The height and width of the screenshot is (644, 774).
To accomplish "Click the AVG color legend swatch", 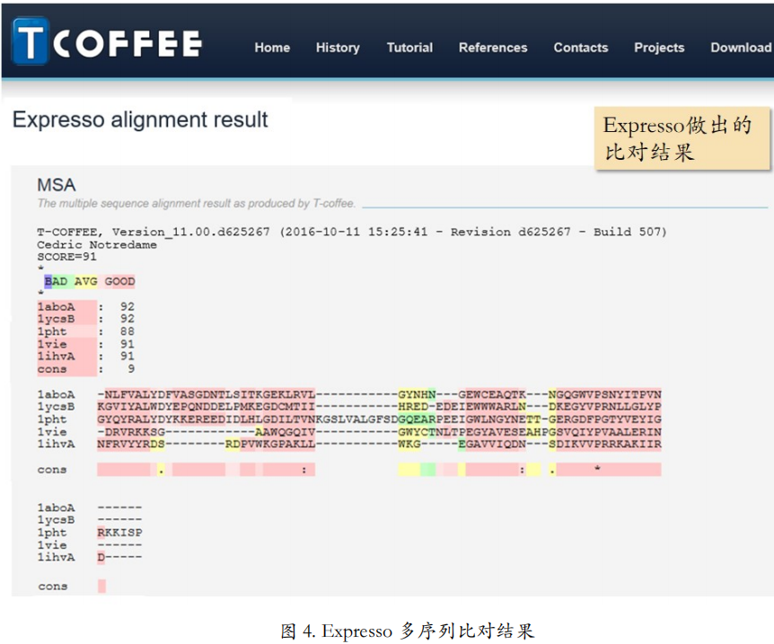I will [86, 281].
